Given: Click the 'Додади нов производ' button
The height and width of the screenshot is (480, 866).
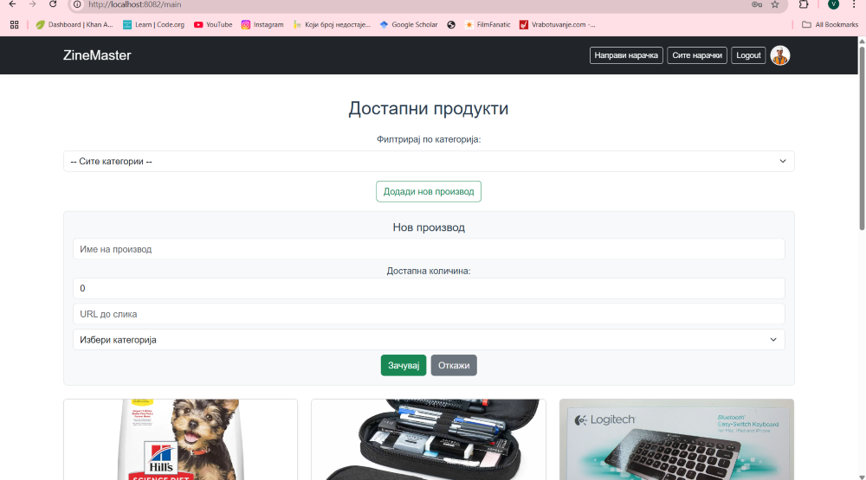Looking at the screenshot, I should [x=429, y=191].
